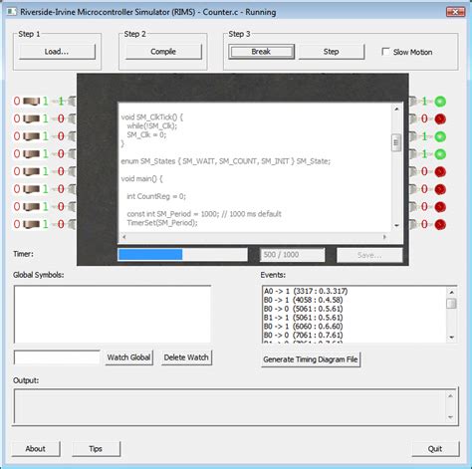Open the About dialog
The height and width of the screenshot is (469, 472).
(36, 449)
